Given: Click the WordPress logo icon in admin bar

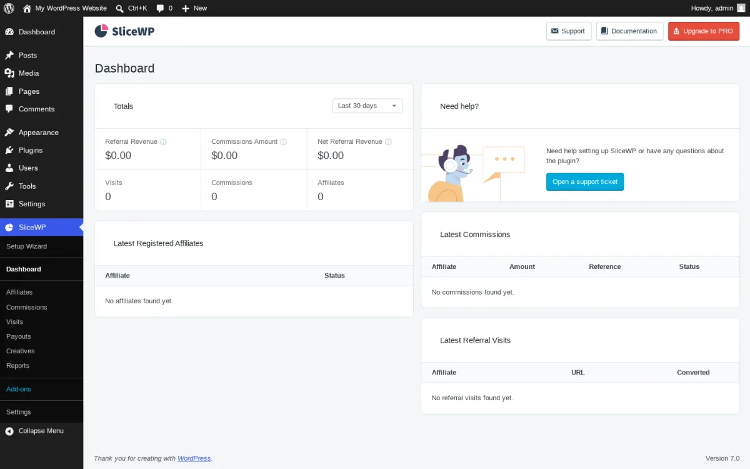Looking at the screenshot, I should [9, 8].
